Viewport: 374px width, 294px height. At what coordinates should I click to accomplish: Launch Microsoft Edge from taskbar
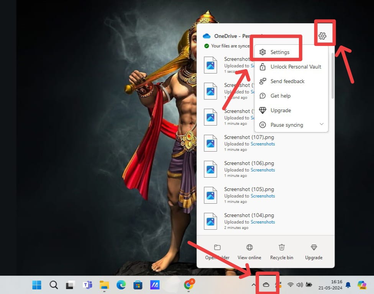point(121,285)
